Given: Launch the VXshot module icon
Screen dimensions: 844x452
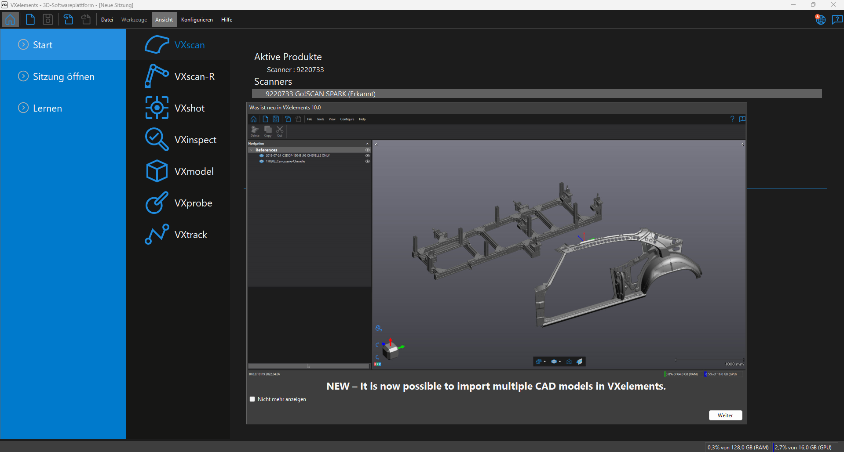Looking at the screenshot, I should (157, 108).
